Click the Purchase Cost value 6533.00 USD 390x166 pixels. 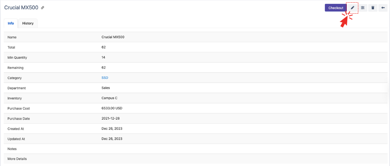coord(112,108)
